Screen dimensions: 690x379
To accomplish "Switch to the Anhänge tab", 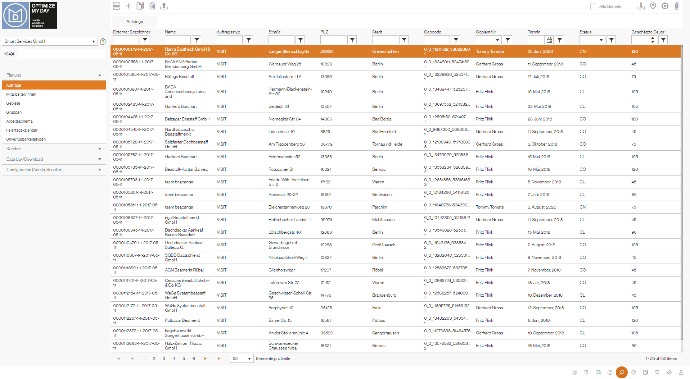I will point(134,21).
